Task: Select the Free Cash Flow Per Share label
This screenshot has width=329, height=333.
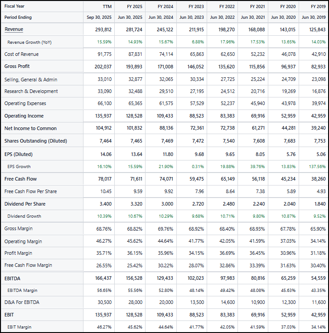Action: 30,191
